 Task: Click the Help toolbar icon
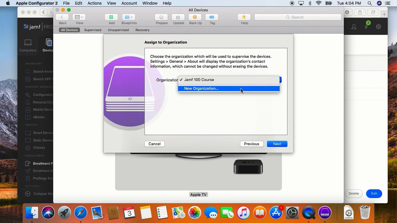[244, 17]
